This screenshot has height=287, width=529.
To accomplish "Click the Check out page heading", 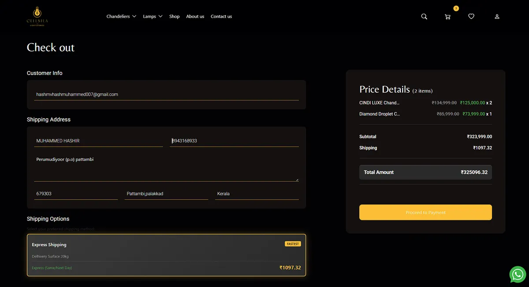I will click(51, 47).
